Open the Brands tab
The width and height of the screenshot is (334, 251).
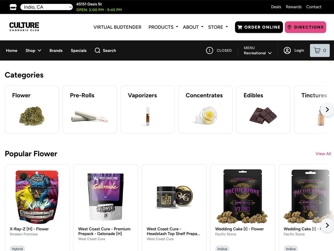[x=56, y=50]
